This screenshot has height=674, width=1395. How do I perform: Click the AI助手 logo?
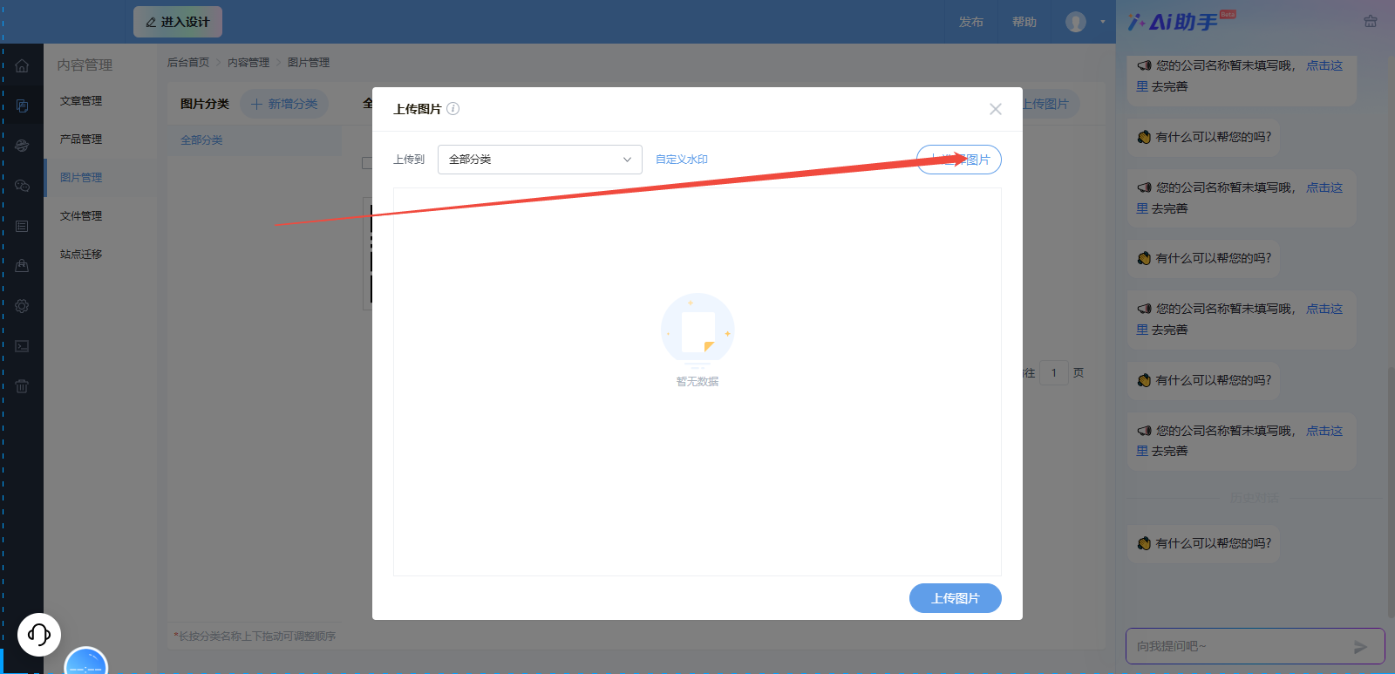(1181, 21)
